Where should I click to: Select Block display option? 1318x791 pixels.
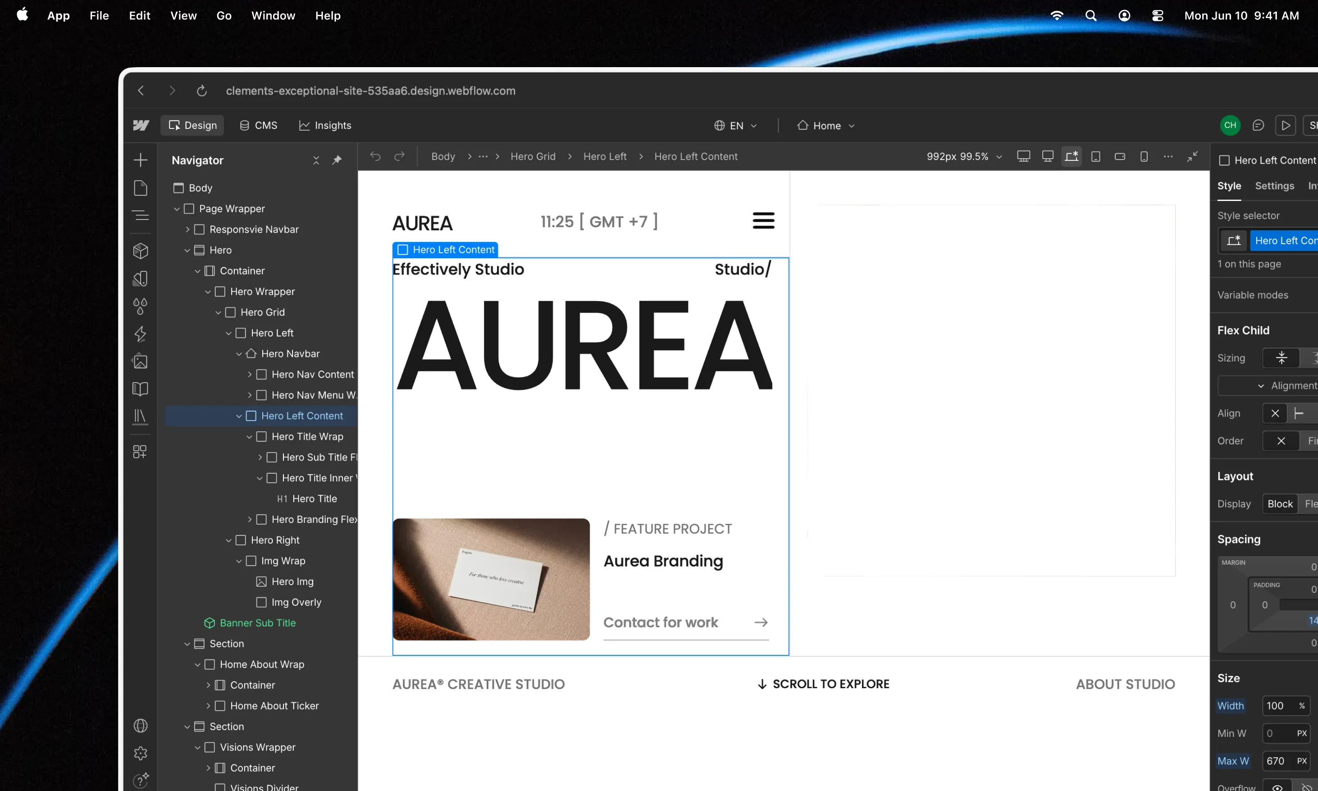pyautogui.click(x=1280, y=504)
